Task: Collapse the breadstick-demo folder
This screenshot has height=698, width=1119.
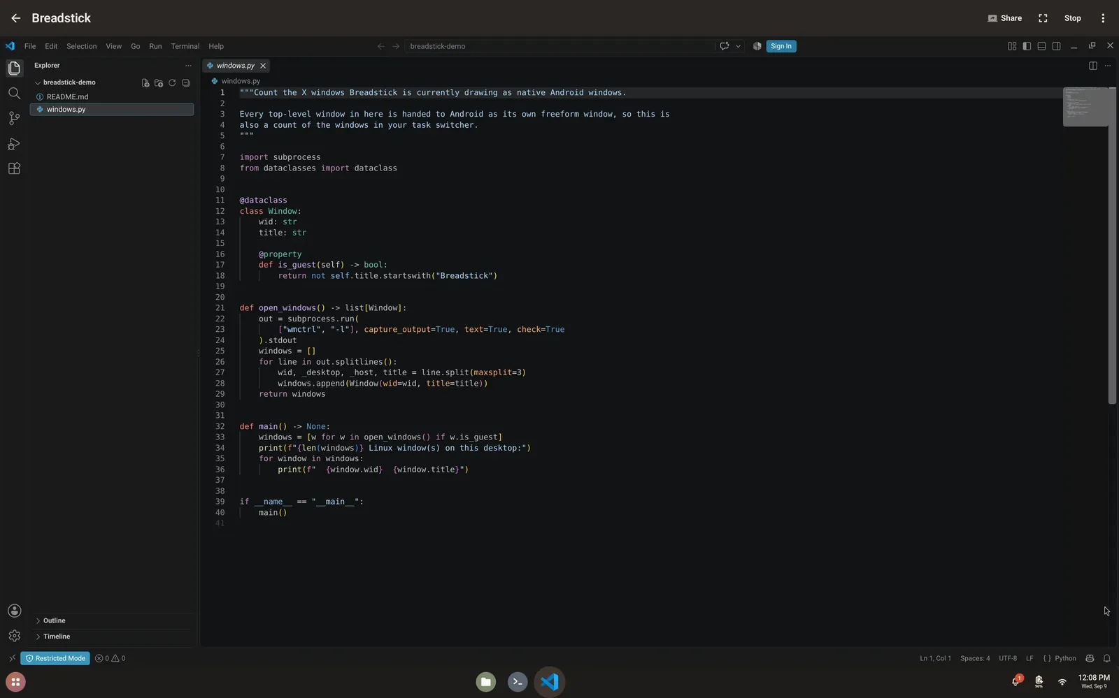Action: tap(38, 82)
